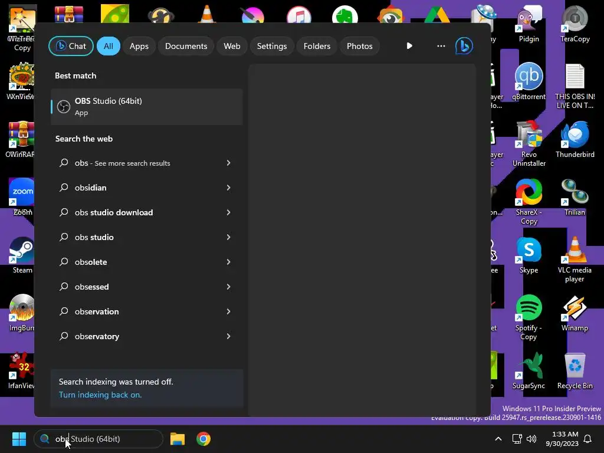Viewport: 604px width, 453px height.
Task: Select the Spotify - Copy desktop icon
Action: (529, 317)
